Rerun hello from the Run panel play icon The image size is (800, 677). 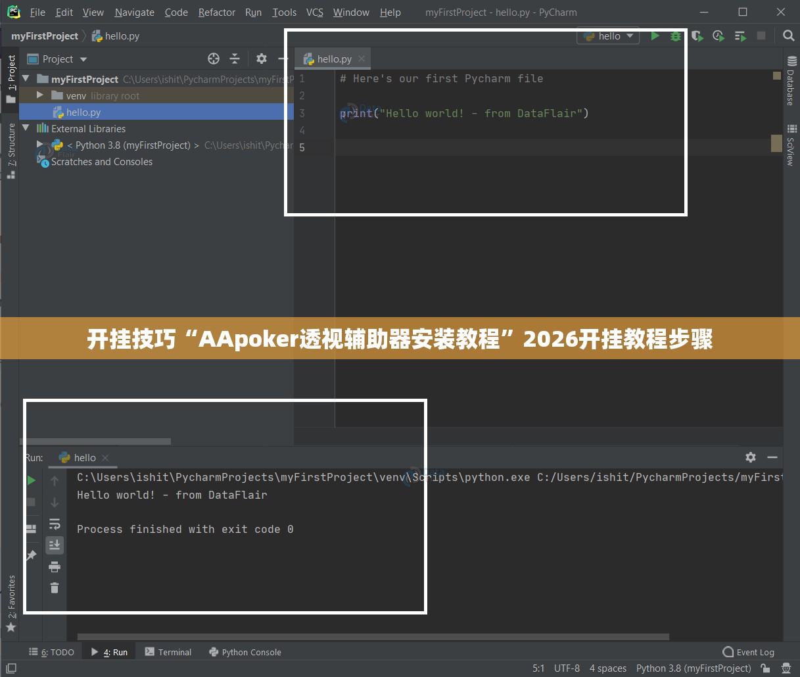click(31, 480)
